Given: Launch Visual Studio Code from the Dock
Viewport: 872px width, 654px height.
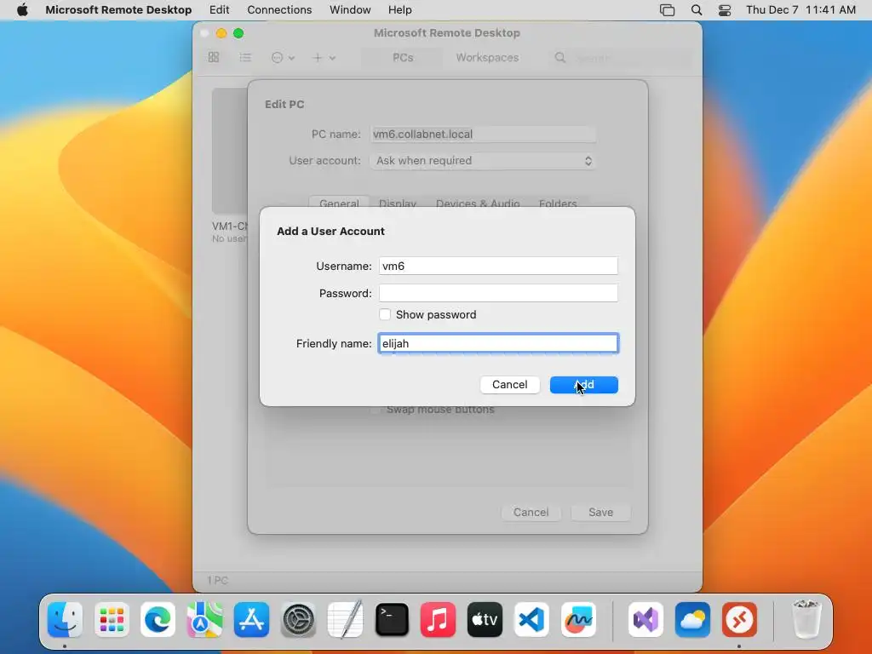Looking at the screenshot, I should 531,620.
